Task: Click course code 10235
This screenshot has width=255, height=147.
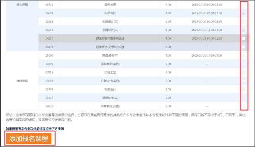Action: tap(49, 47)
